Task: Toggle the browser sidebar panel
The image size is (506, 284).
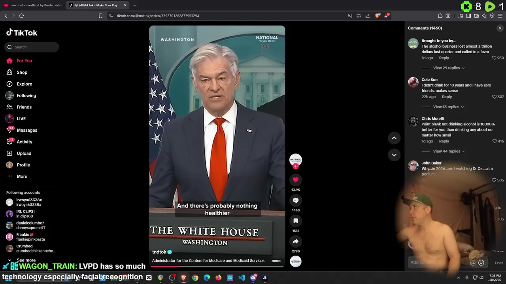Action: coord(468,16)
